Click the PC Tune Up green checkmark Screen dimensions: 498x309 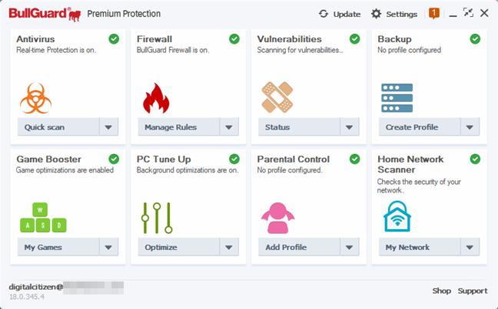pyautogui.click(x=234, y=159)
